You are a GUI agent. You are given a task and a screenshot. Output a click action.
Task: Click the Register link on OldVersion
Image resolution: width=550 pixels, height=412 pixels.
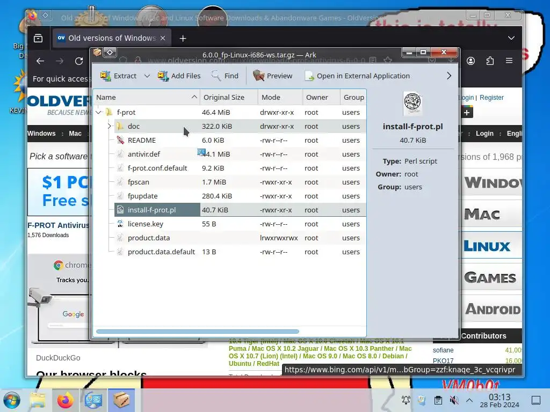(491, 98)
